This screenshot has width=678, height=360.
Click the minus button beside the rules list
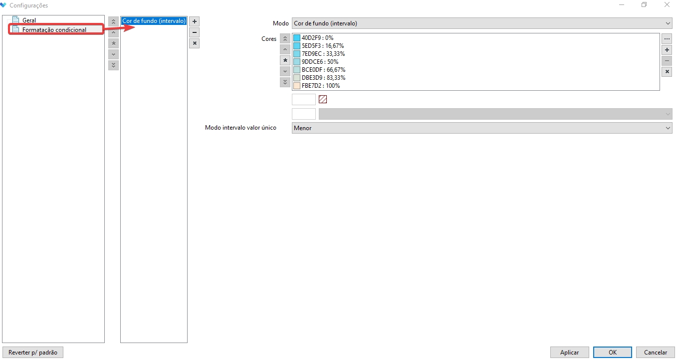195,32
